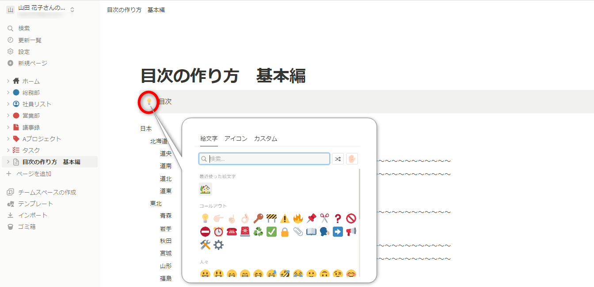Select the index finger pointing up emoji
Viewport: 594px width, 287px height.
[x=232, y=218]
